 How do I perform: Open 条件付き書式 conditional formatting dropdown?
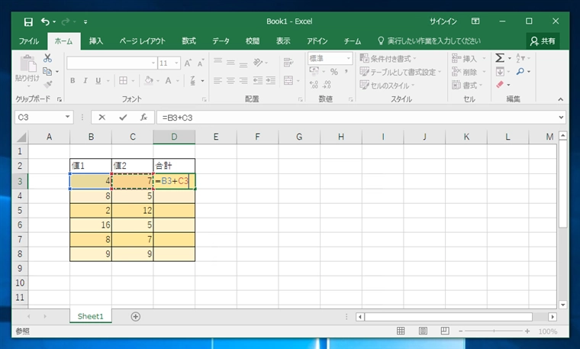(388, 59)
